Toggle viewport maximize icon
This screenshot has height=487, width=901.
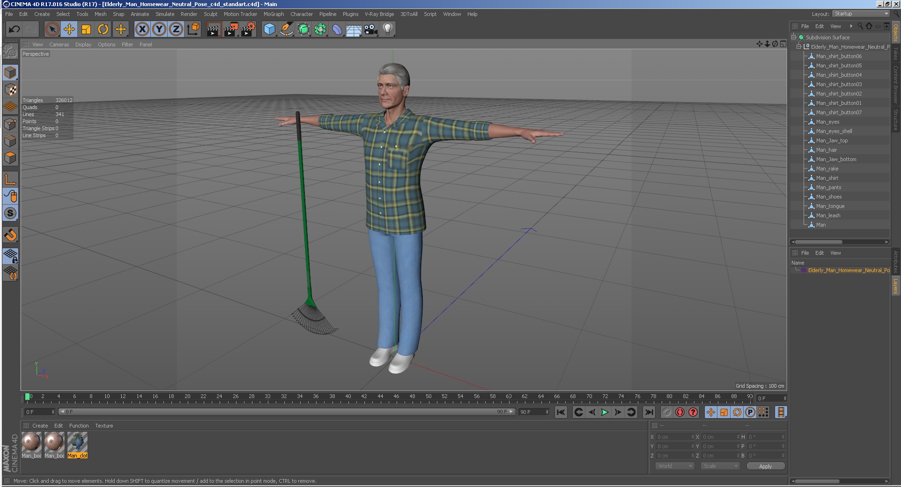point(783,44)
